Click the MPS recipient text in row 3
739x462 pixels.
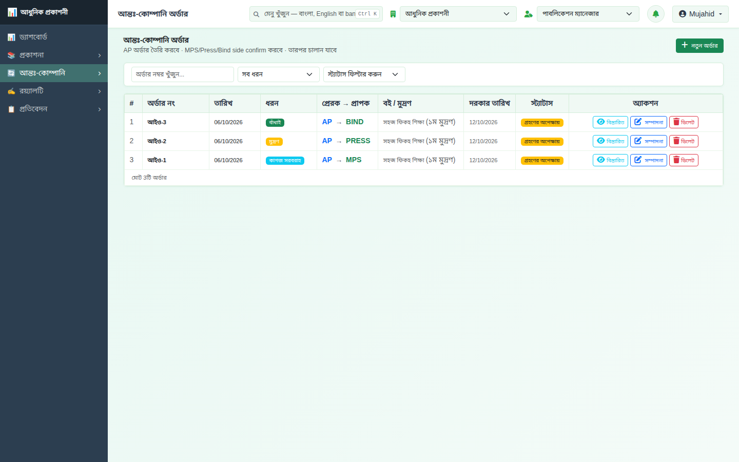click(x=354, y=160)
